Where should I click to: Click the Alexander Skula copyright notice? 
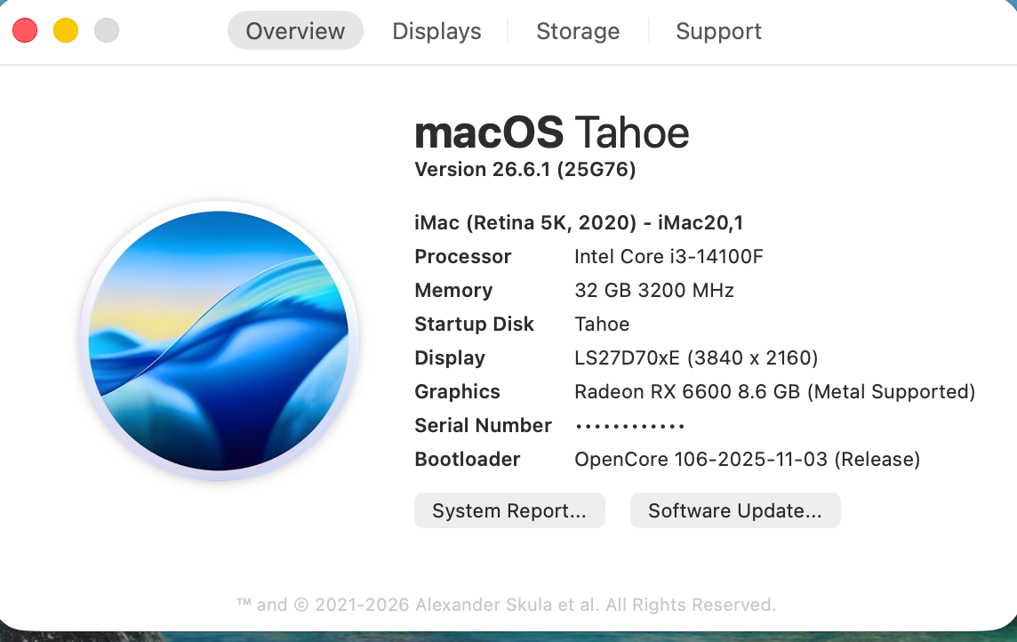506,605
